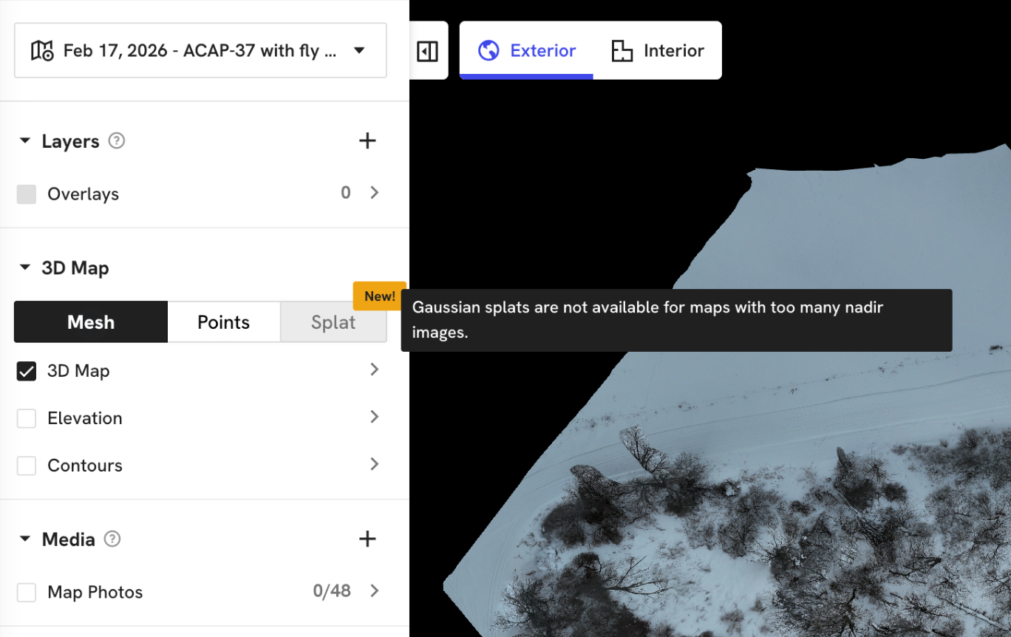Click the plus icon next to Media
1011x637 pixels.
tap(367, 539)
